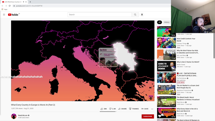Click the page vertical scrollbar
Image resolution: width=215 pixels, height=121 pixels.
pos(214,46)
